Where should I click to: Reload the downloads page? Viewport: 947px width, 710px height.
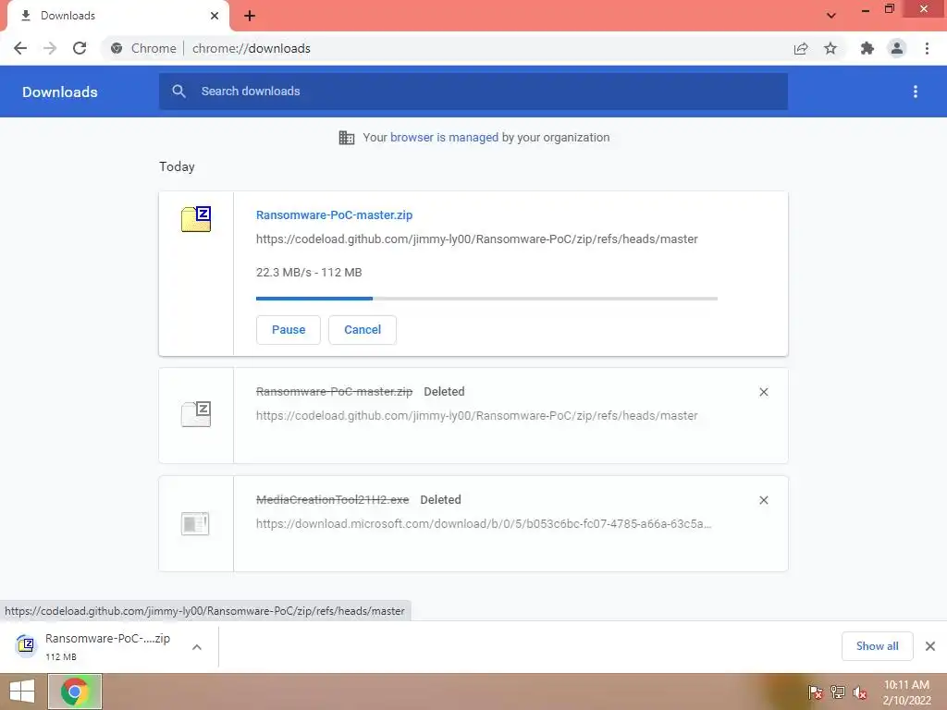tap(80, 48)
